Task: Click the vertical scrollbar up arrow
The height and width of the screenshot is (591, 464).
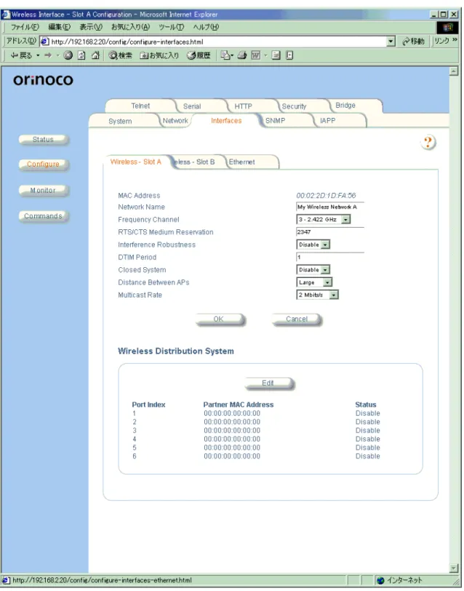Action: [454, 71]
